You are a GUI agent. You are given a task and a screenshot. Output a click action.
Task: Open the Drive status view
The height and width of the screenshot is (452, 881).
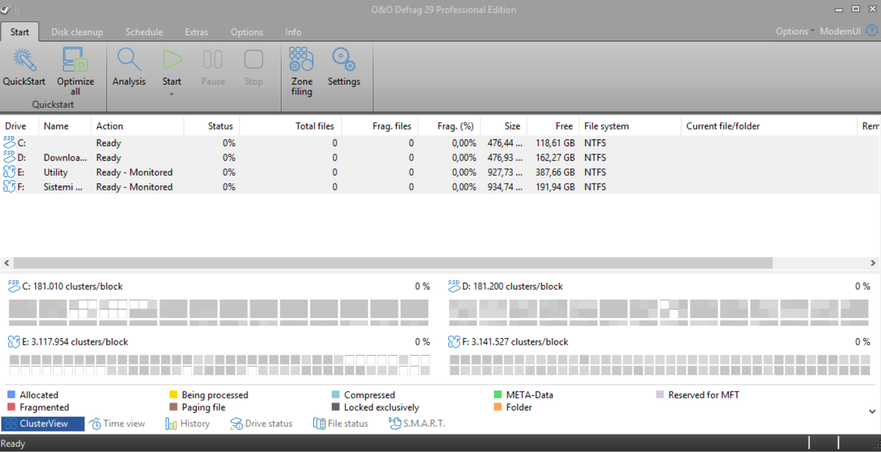(262, 424)
